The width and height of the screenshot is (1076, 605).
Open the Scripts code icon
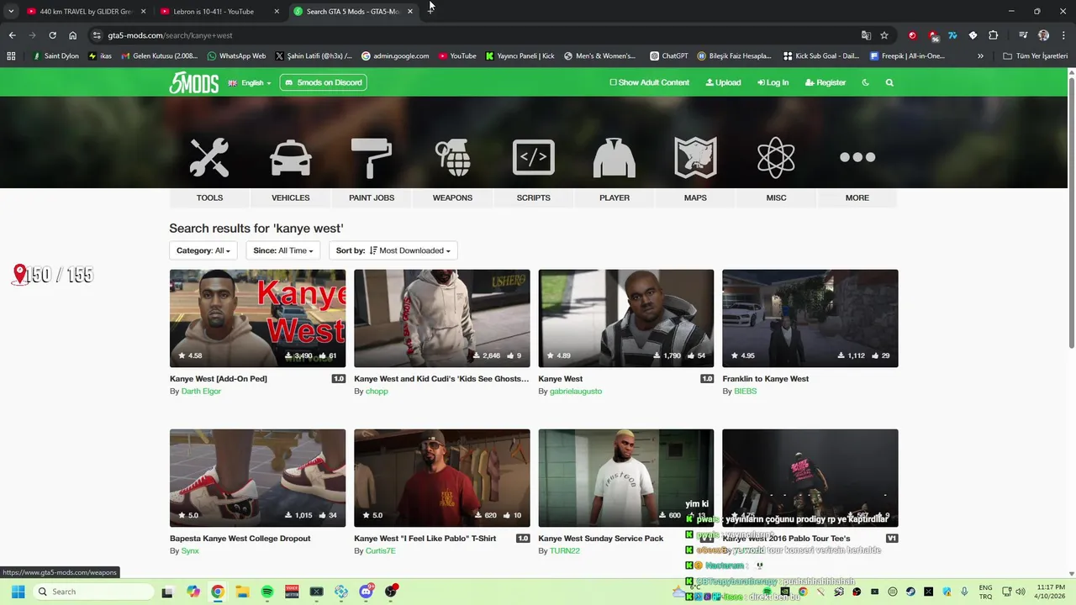tap(534, 157)
